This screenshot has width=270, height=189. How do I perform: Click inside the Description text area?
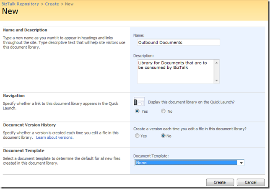pyautogui.click(x=174, y=71)
